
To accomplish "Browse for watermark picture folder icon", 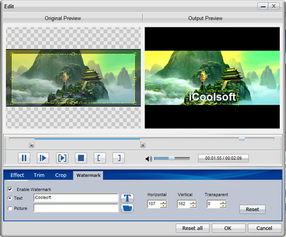I will (127, 208).
